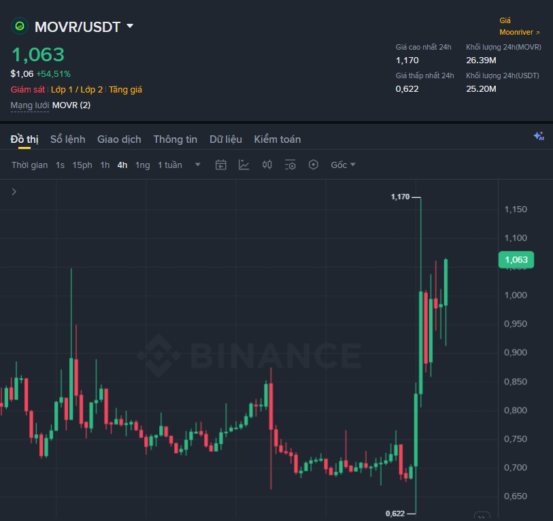Select the 15ph interval
Screen dimensions: 553x521
pos(82,165)
